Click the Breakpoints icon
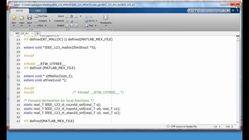The height and width of the screenshot is (140, 249). coord(106,17)
